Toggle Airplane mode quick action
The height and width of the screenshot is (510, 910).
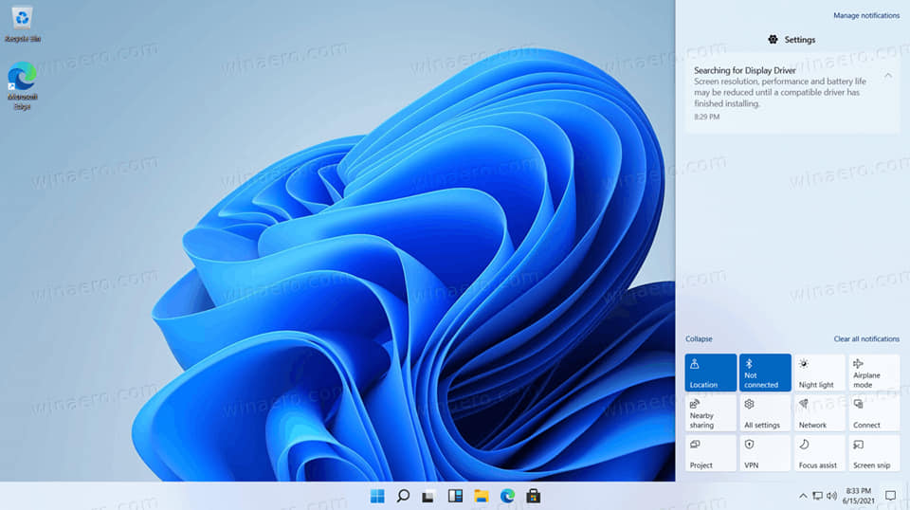pos(874,373)
